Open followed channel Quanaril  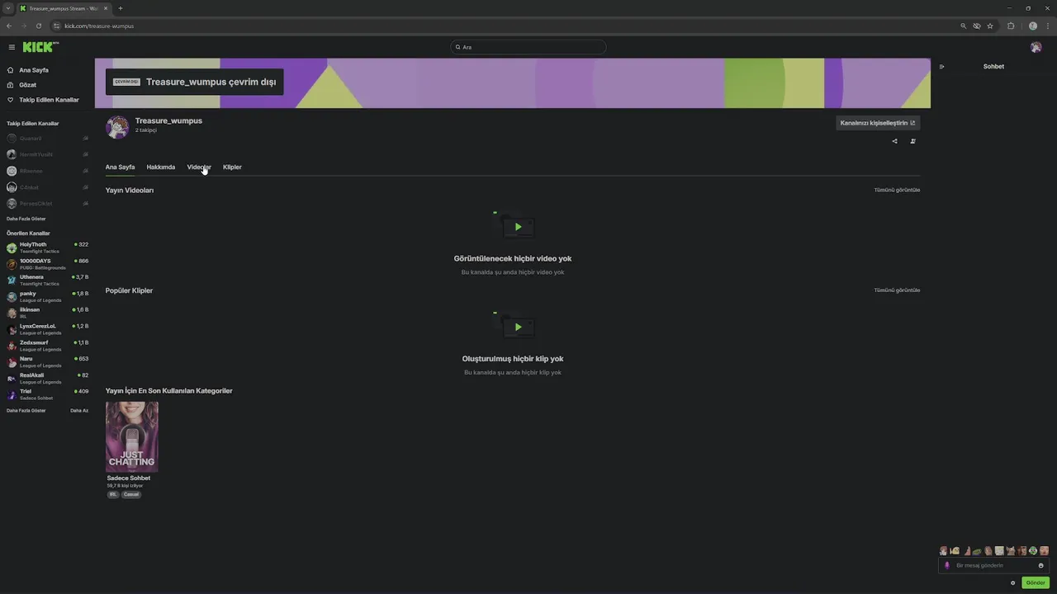tap(47, 139)
